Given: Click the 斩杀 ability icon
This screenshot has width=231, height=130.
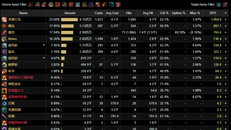Looking at the screenshot, I should [4, 71].
